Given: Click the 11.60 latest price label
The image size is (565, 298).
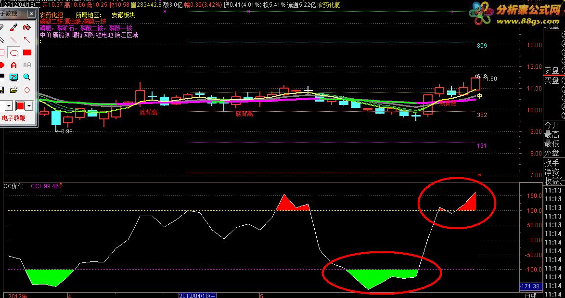Looking at the screenshot, I should (x=490, y=79).
